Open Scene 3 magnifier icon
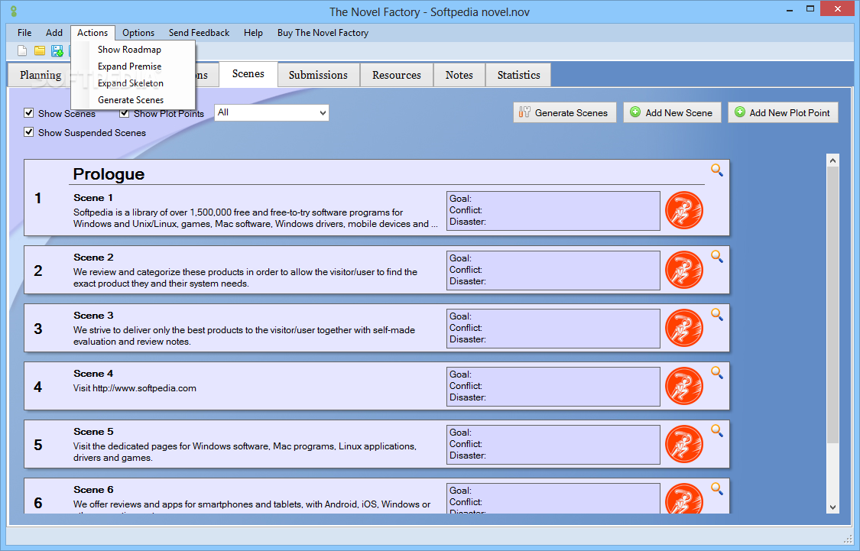 pos(717,314)
